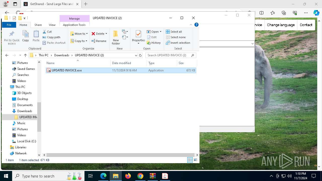This screenshot has width=322, height=181.
Task: Cut the selected file
Action: point(47,32)
